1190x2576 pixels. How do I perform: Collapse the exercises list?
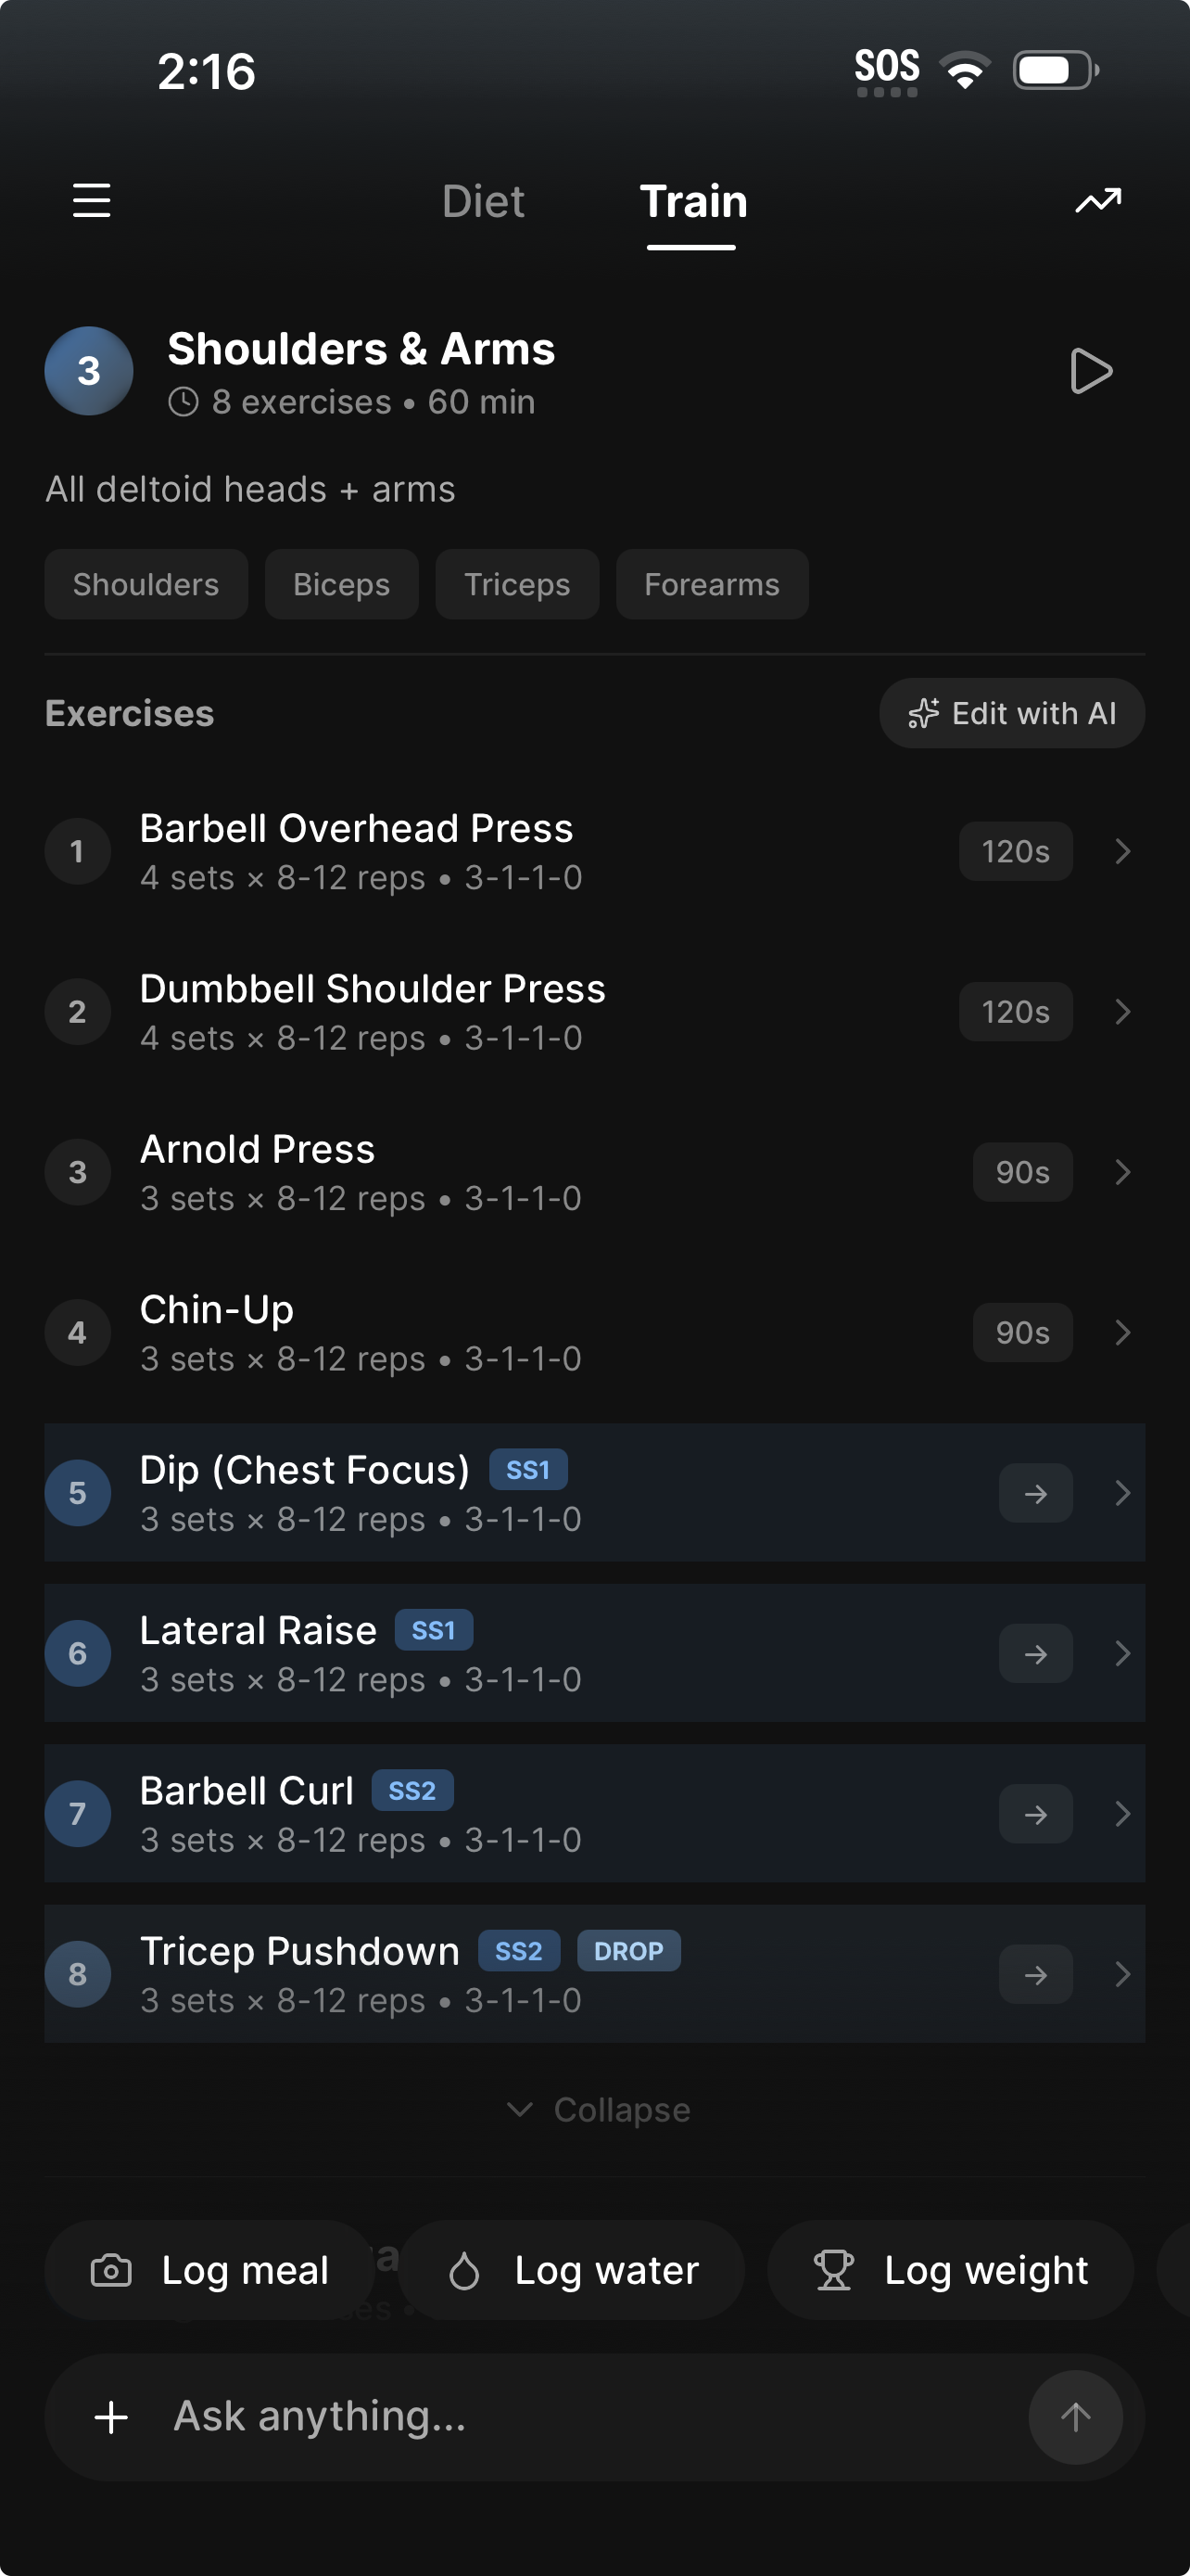(599, 2110)
